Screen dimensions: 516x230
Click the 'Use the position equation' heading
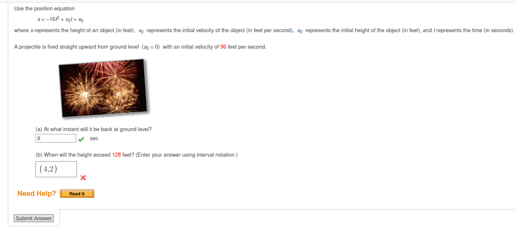pos(44,9)
